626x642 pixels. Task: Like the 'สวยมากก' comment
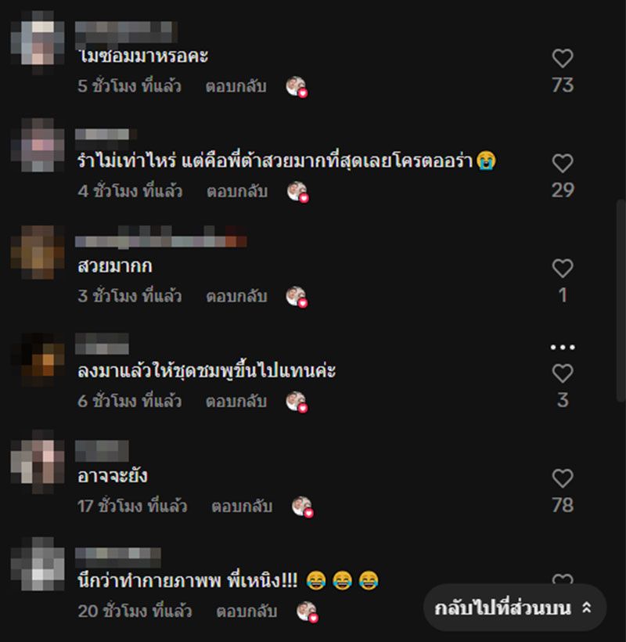tap(563, 269)
